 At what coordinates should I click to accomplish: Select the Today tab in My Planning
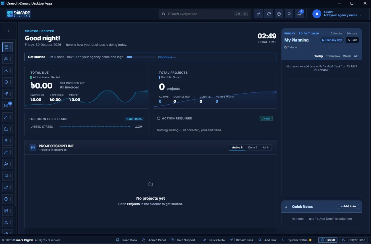(318, 56)
